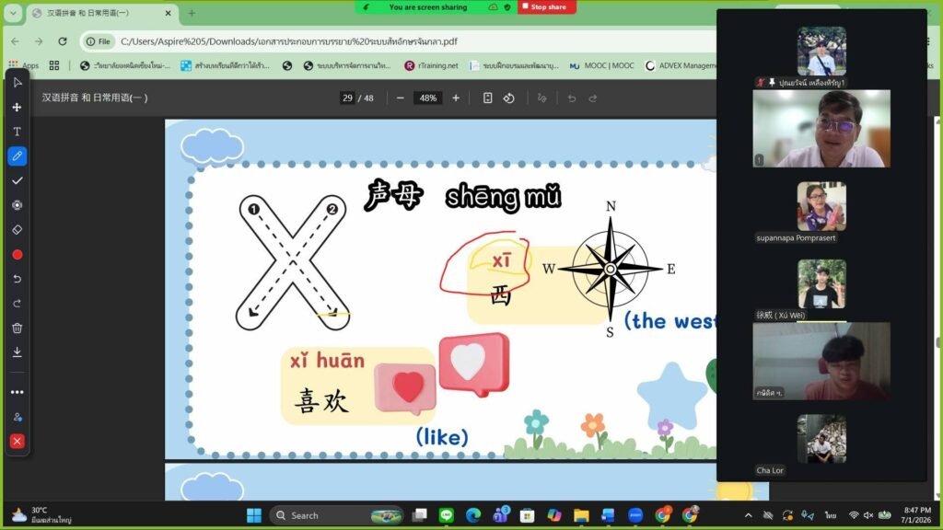Select the checkmark stamp tool
This screenshot has height=530, width=943.
click(x=17, y=181)
